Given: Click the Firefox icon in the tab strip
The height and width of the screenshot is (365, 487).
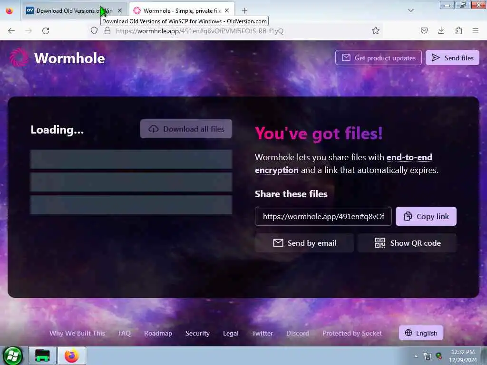Looking at the screenshot, I should 10,11.
